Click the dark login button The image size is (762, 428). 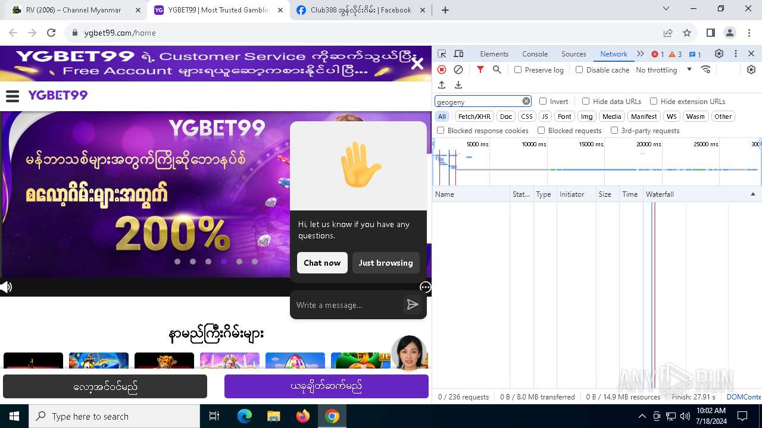coord(105,386)
